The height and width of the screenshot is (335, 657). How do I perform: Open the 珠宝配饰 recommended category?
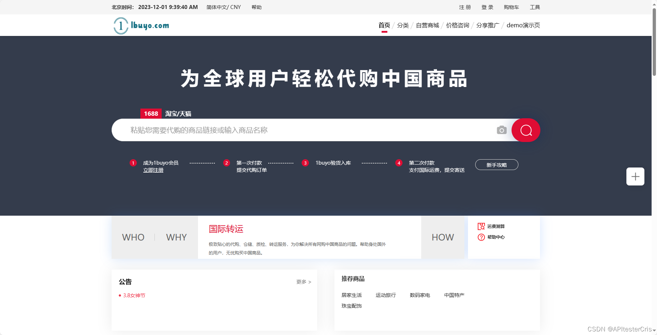[x=351, y=306]
